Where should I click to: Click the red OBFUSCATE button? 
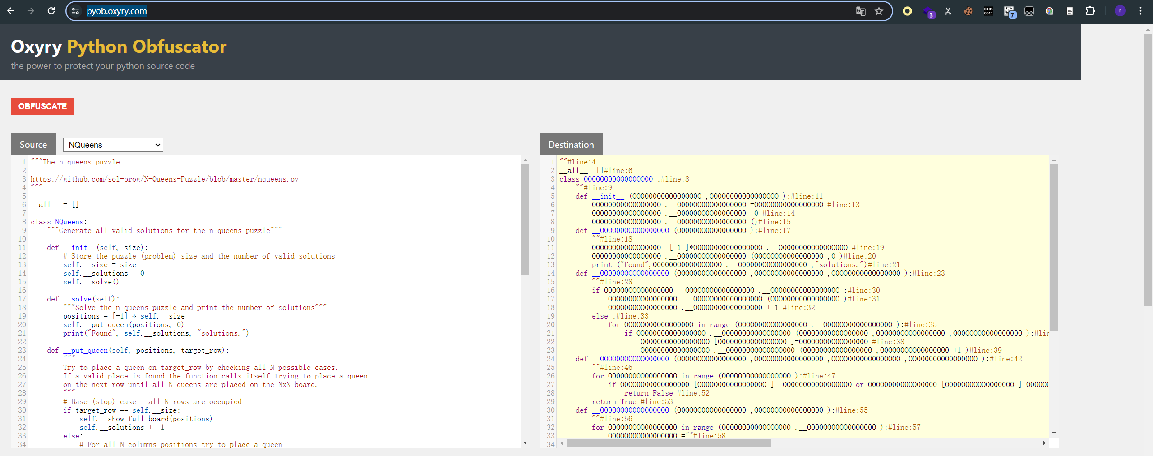42,107
